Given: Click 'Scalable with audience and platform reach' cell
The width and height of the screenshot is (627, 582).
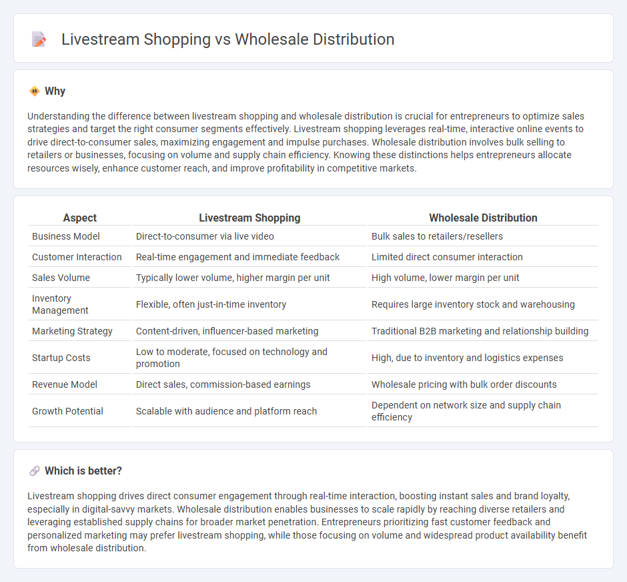Looking at the screenshot, I should pyautogui.click(x=226, y=411).
